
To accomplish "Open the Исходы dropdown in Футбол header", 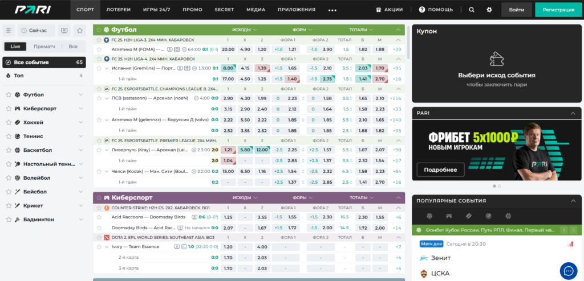I will [244, 30].
